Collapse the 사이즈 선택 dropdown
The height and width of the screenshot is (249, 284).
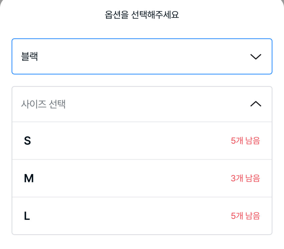tap(142, 104)
